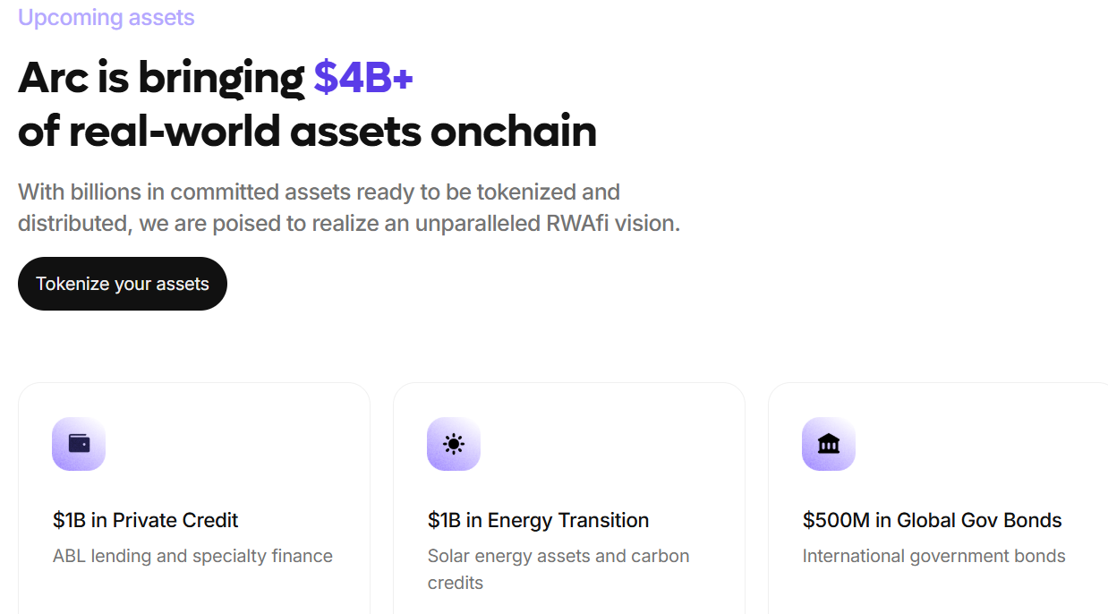1108x614 pixels.
Task: Open the $1B in Private Credit title
Action: [146, 520]
